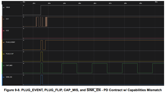Click the first narrow CAP_MIS pulse
This screenshot has width=167, height=95.
[42, 68]
